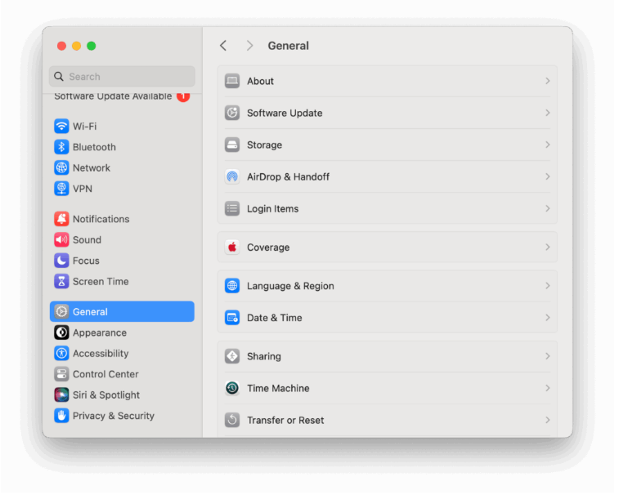The width and height of the screenshot is (619, 495).
Task: Expand the About row chevron
Action: coord(547,82)
